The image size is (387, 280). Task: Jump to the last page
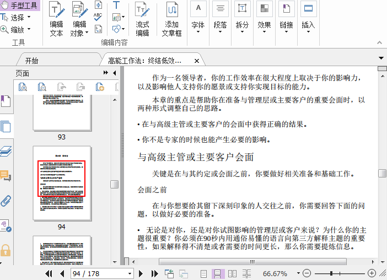[x=155, y=273]
